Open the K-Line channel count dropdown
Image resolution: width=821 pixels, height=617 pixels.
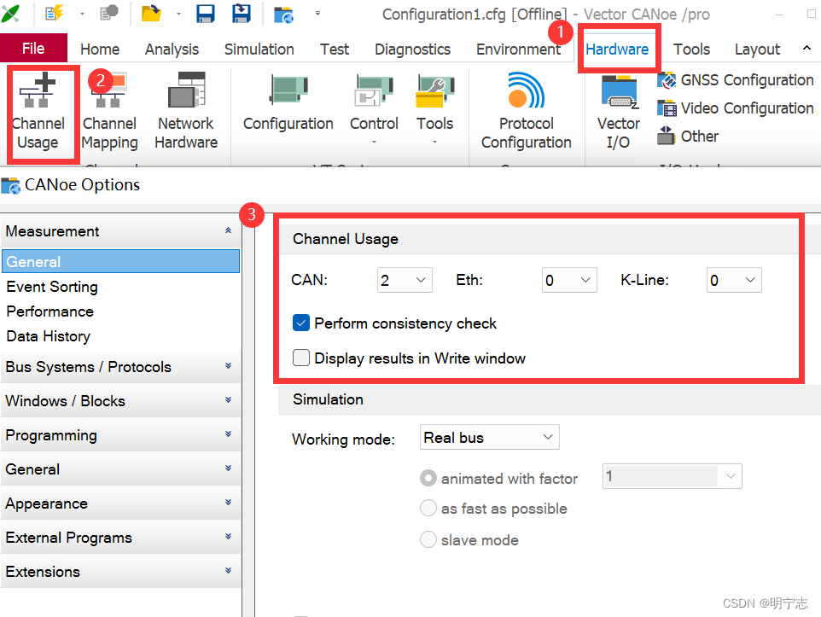point(734,280)
